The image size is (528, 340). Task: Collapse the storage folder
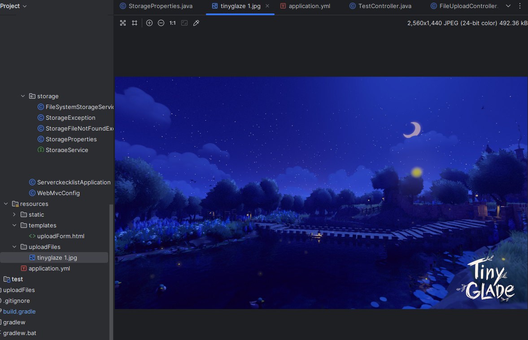pyautogui.click(x=23, y=96)
